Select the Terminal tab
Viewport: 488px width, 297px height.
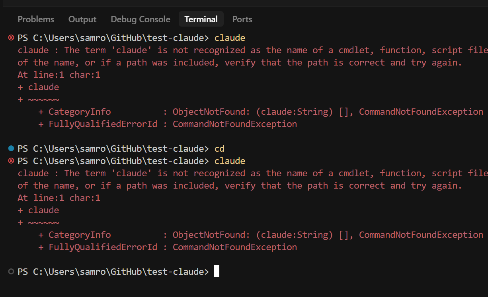point(201,19)
